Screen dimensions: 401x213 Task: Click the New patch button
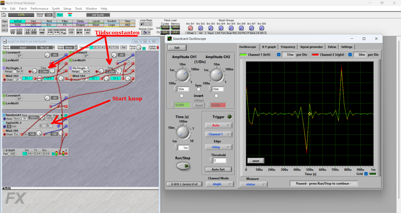click(5, 21)
